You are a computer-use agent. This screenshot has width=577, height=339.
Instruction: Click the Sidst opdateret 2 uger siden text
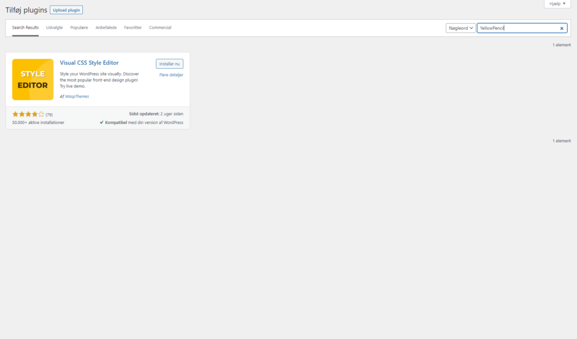156,114
